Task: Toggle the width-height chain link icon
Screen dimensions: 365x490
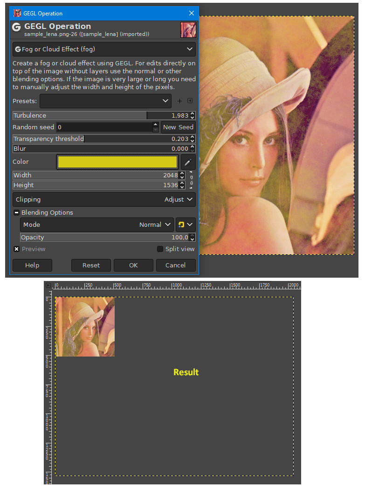Action: 192,180
